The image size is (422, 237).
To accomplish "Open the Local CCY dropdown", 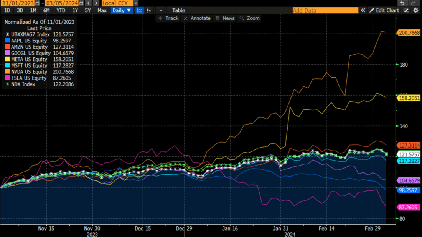I will point(117,3).
